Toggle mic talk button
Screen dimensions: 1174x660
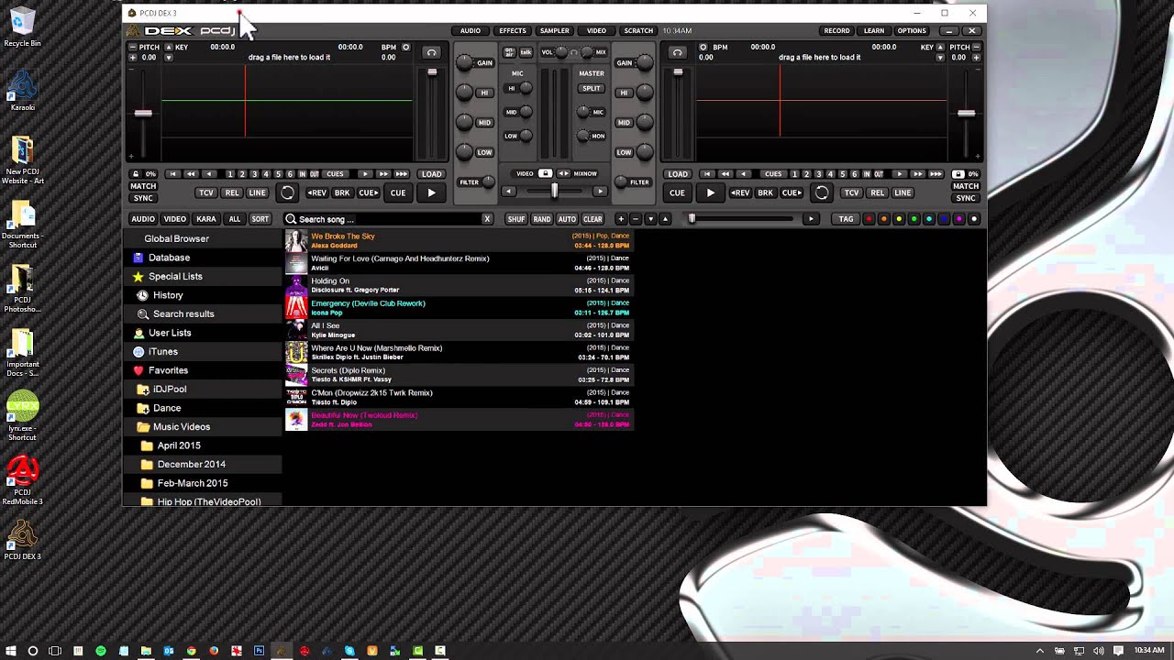(x=526, y=52)
